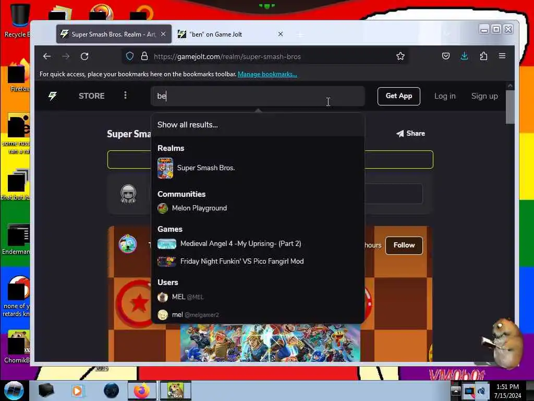
Task: Click the browser forward arrow
Action: 66,56
